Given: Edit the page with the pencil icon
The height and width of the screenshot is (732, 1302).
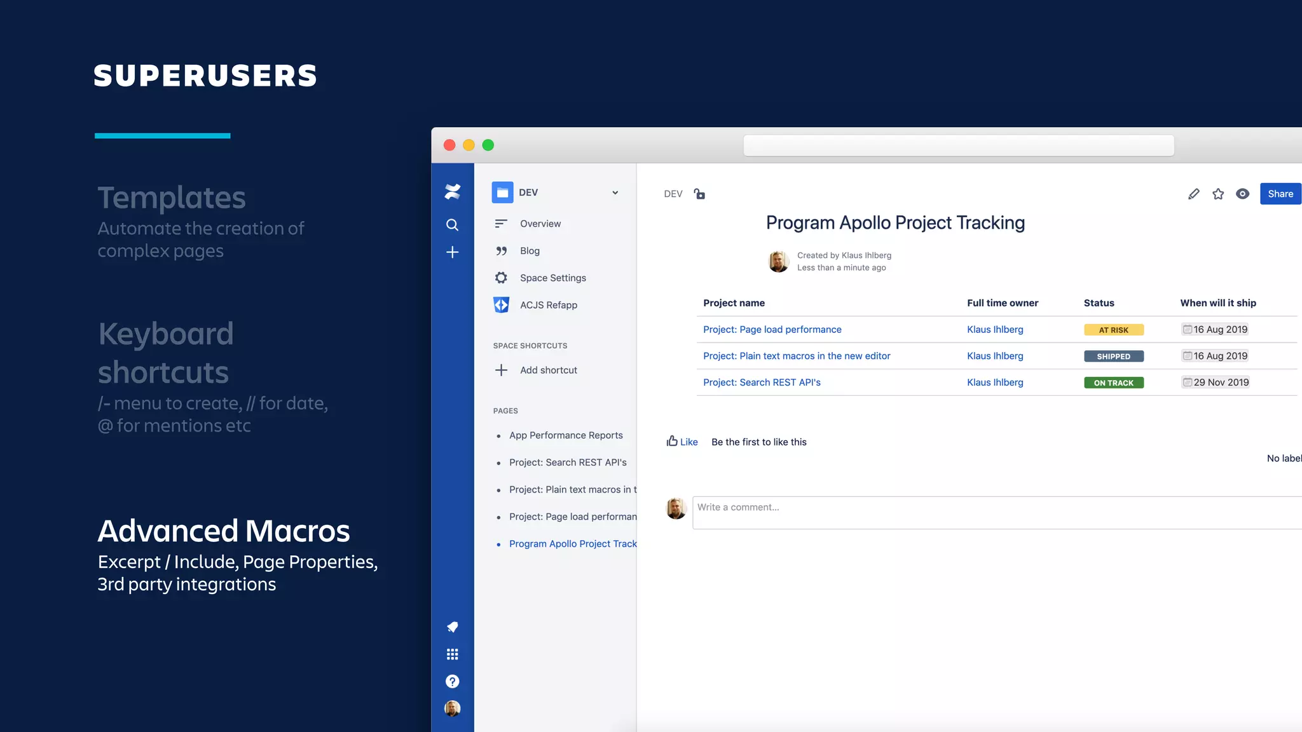Looking at the screenshot, I should (1193, 194).
